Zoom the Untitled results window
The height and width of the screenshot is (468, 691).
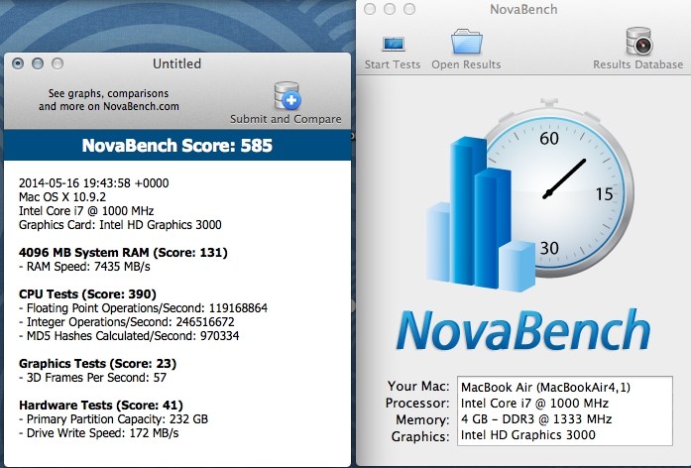[x=58, y=63]
